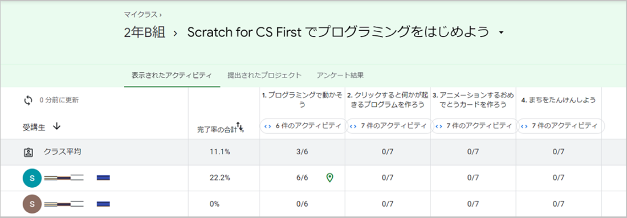627x218 pixels.
Task: Expand 7 件のアクティビティ under クリックすると何かが起きる
Action: 388,126
